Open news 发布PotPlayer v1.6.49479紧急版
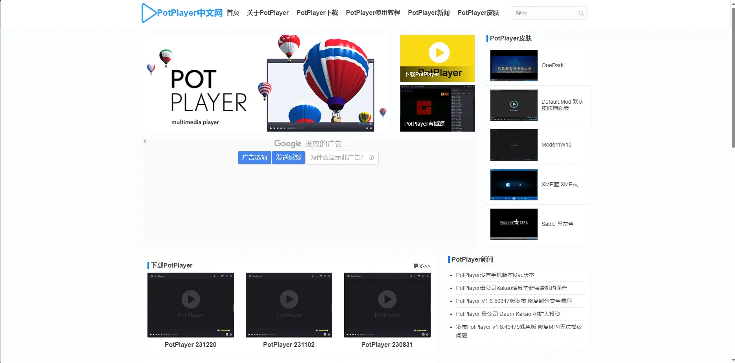The image size is (735, 363). coord(519,331)
